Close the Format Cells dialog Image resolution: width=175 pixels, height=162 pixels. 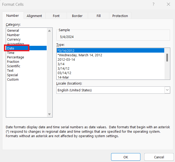pos(168,4)
